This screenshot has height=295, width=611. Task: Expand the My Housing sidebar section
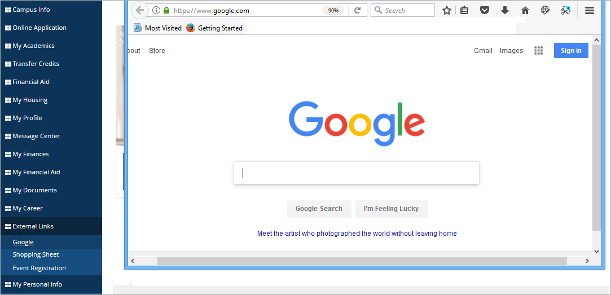click(51, 100)
